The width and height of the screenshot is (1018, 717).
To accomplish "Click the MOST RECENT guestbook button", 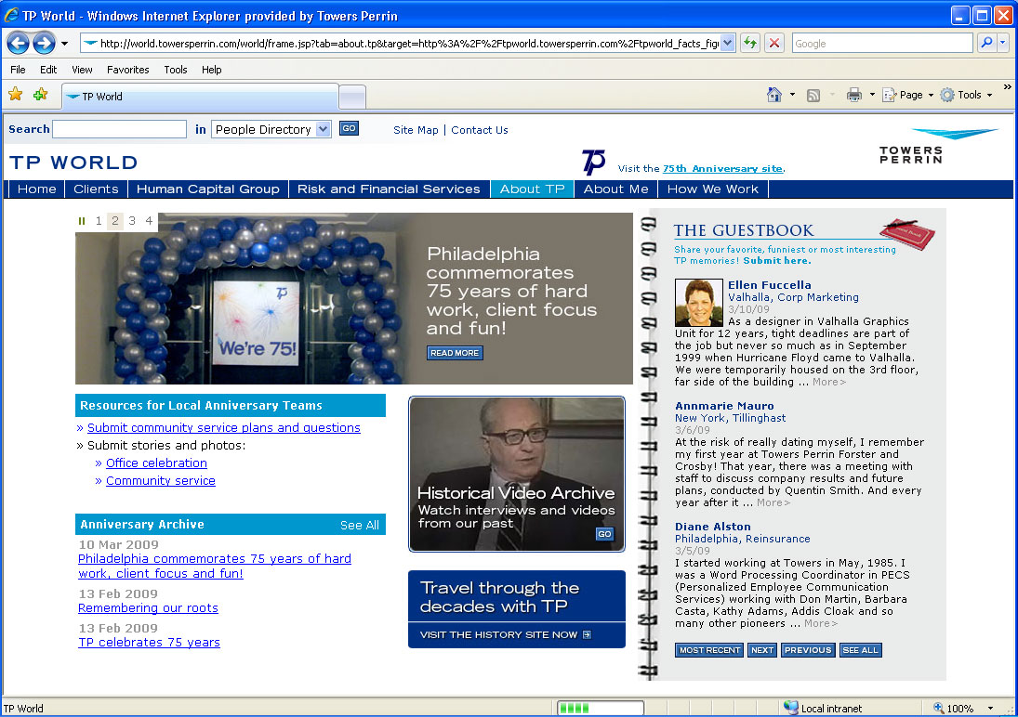I will point(709,650).
